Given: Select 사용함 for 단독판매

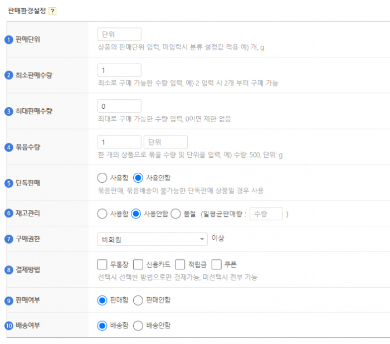Looking at the screenshot, I should (102, 178).
